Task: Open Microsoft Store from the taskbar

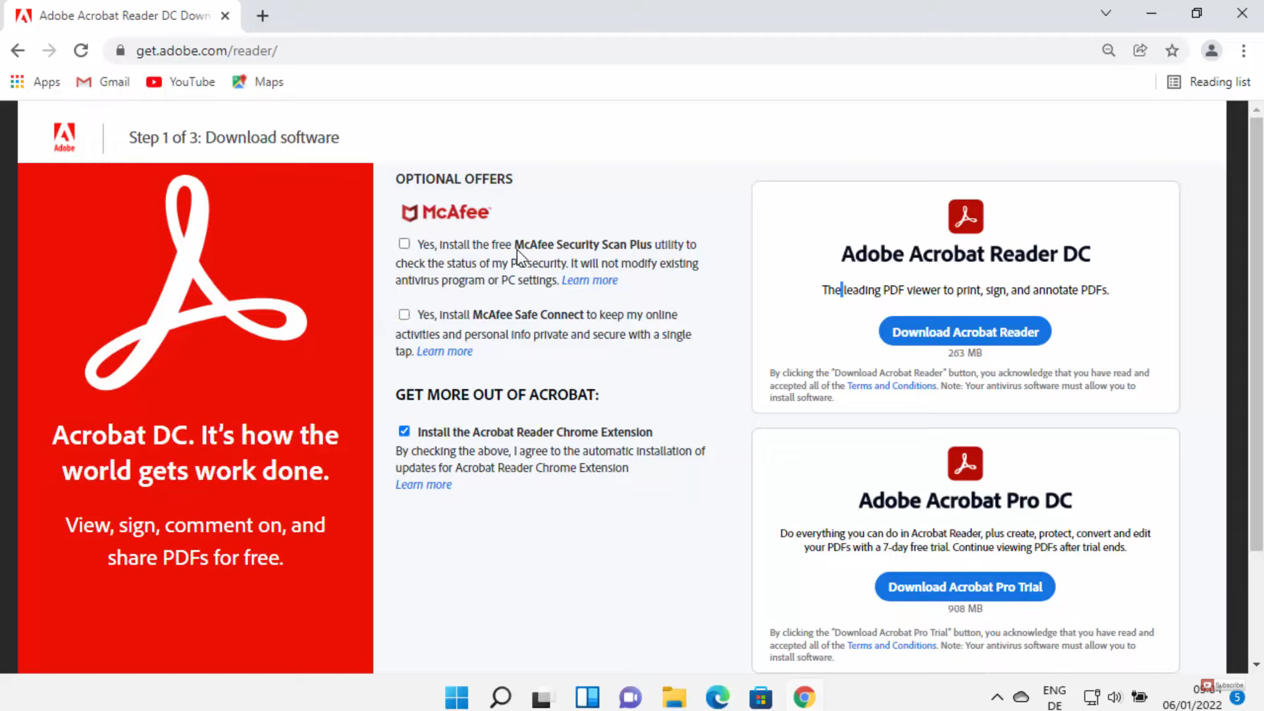Action: click(x=760, y=697)
